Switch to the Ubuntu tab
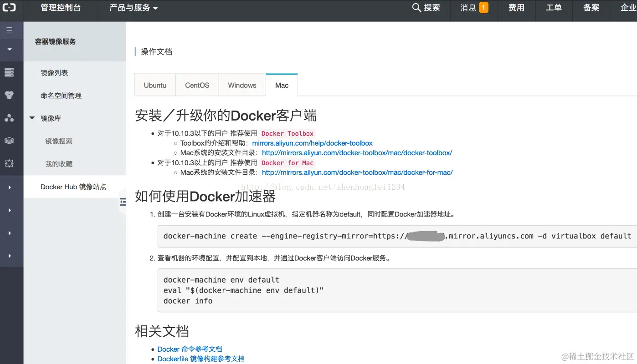Screen dimensions: 637x364 pyautogui.click(x=155, y=85)
